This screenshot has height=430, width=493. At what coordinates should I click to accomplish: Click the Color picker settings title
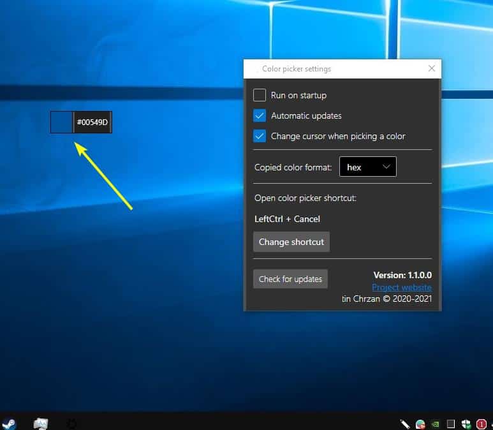[x=297, y=68]
